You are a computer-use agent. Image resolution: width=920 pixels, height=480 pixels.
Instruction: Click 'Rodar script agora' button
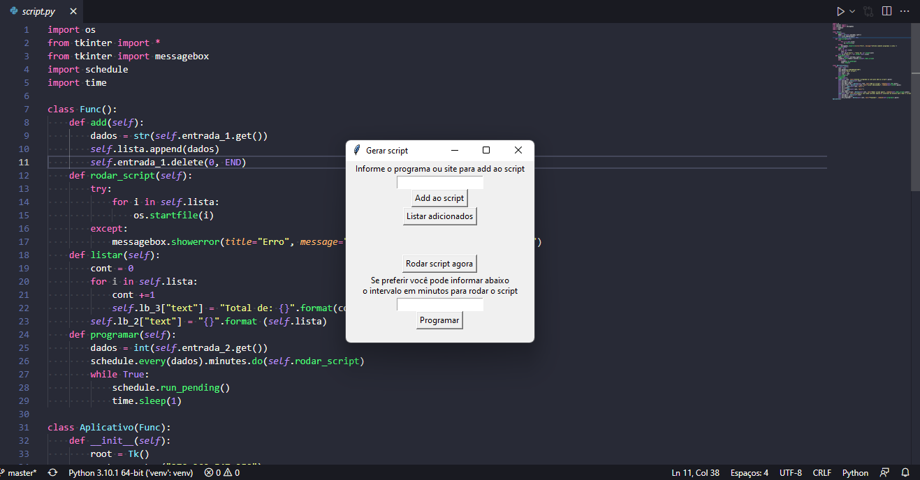point(439,263)
